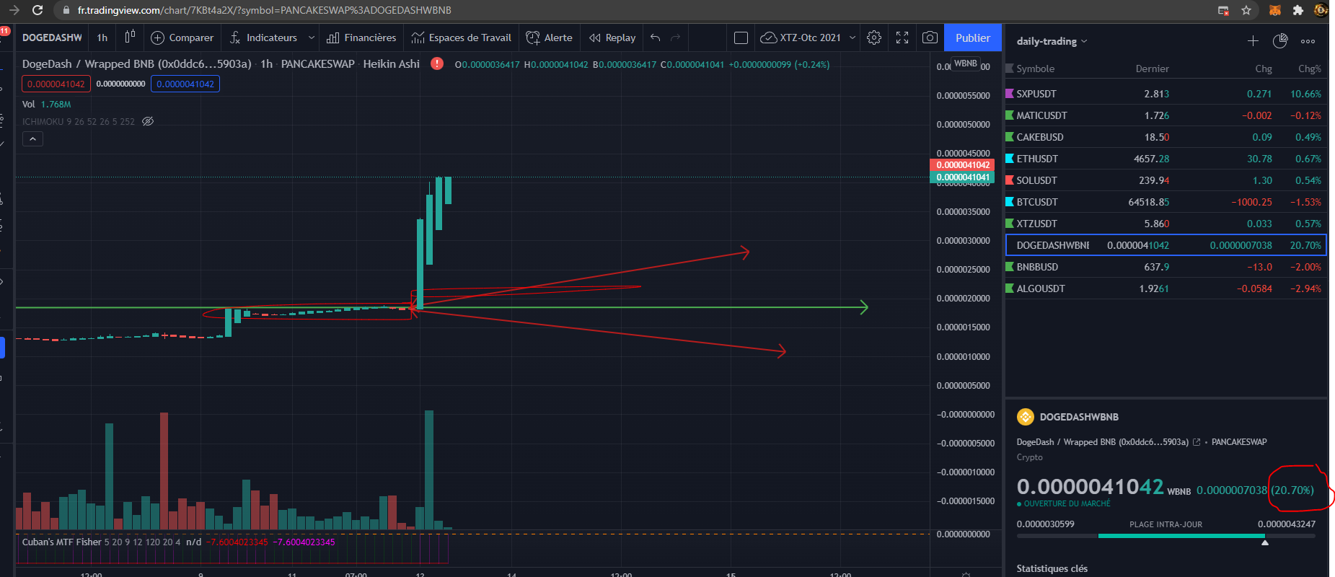The width and height of the screenshot is (1335, 577).
Task: Select BNBBUSD in the watchlist
Action: (1166, 267)
